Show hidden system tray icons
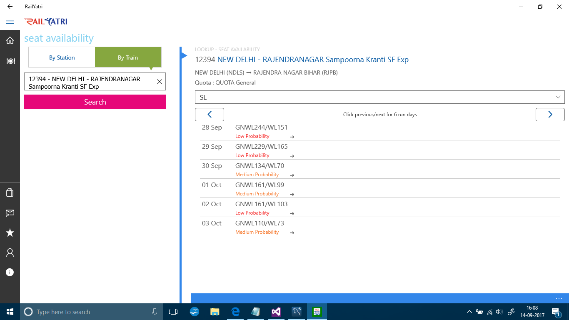 tap(469, 312)
